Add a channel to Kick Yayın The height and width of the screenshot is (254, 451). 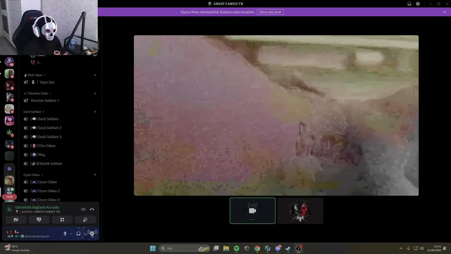point(95,75)
